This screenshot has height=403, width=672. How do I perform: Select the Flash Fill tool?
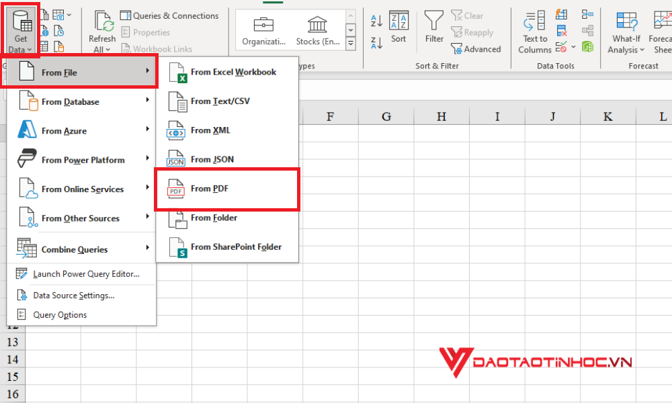561,14
